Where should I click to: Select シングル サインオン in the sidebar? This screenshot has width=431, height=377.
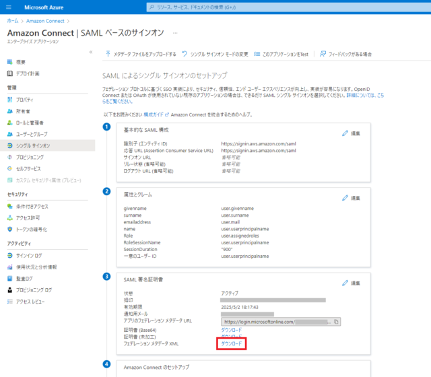coord(48,145)
